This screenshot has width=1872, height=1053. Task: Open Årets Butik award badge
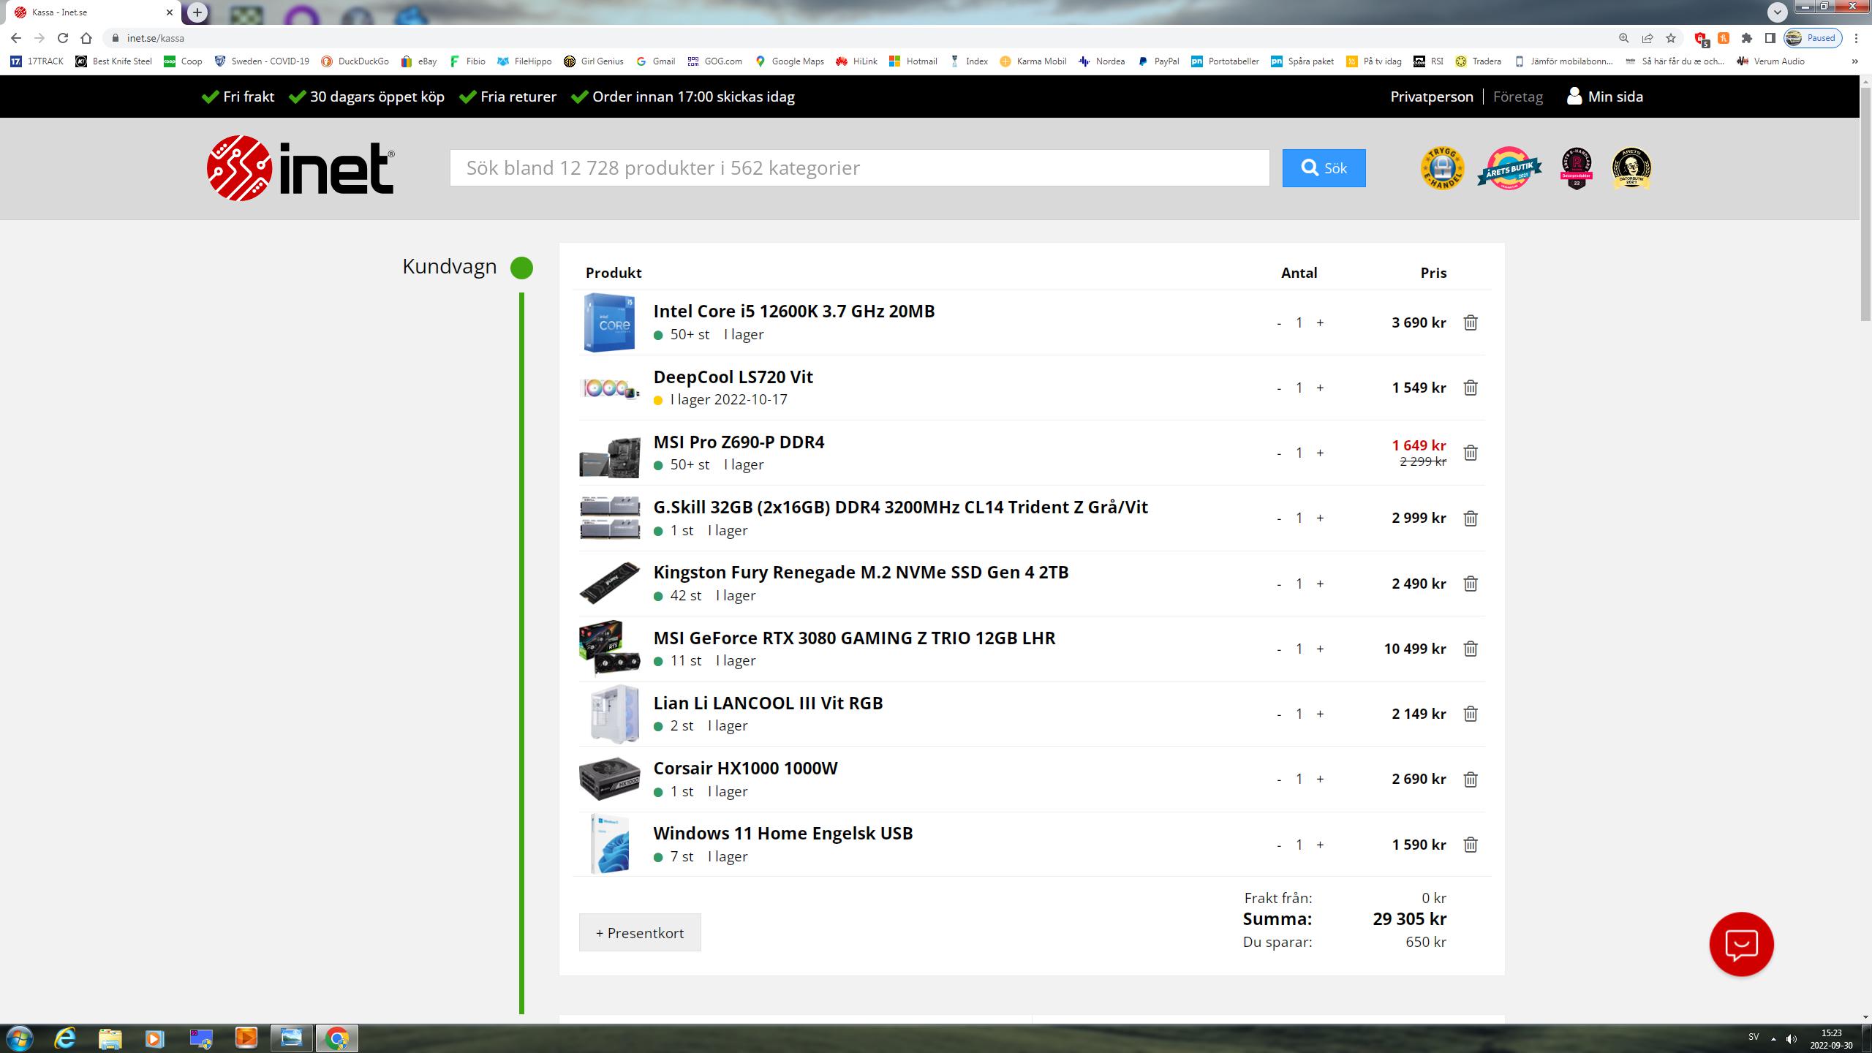(x=1509, y=168)
